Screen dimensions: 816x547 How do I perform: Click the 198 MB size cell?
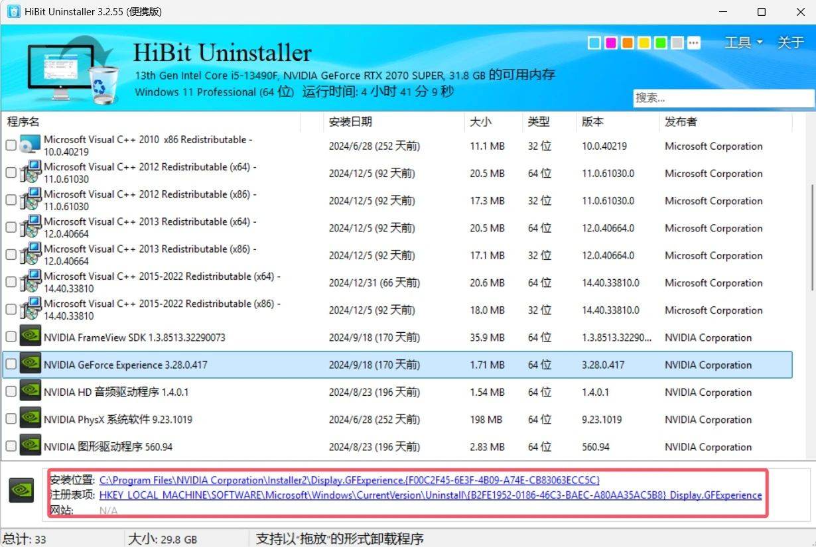pos(486,419)
